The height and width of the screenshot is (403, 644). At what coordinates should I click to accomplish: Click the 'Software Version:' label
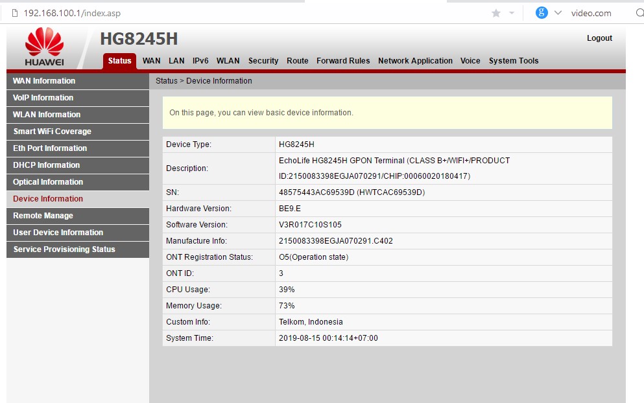tap(197, 224)
